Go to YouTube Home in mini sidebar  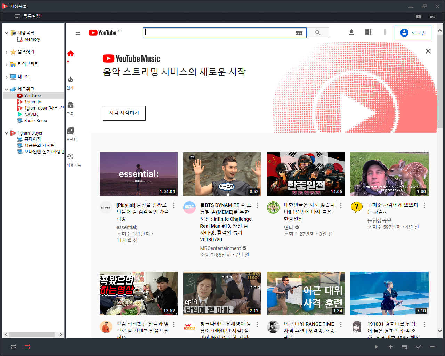[x=71, y=57]
